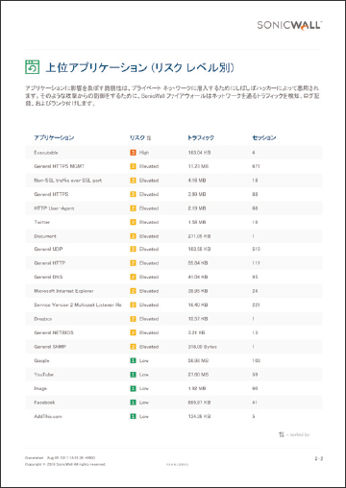
Task: Click the Low risk badge in Image row
Action: (133, 388)
